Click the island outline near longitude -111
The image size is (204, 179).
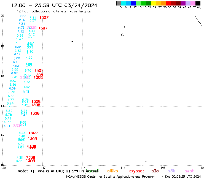tap(122, 35)
